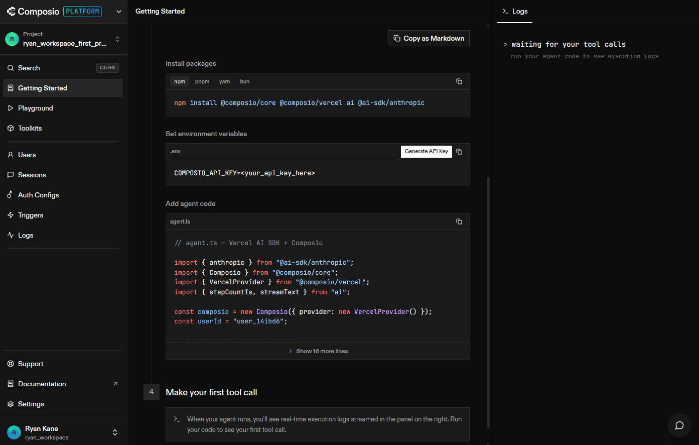Image resolution: width=699 pixels, height=445 pixels.
Task: Click the Composio logo icon
Action: (11, 11)
